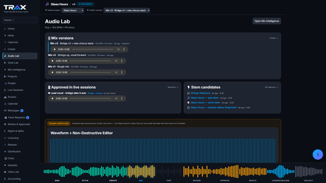Click the Accounting dollar icon
This screenshot has width=326, height=183.
(5, 179)
